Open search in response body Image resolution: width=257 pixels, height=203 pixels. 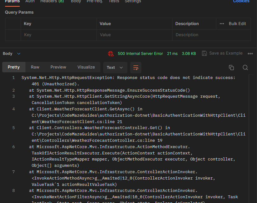coord(245,67)
